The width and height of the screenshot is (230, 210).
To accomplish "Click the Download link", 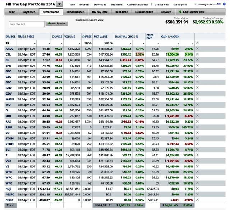I will pos(100,5).
